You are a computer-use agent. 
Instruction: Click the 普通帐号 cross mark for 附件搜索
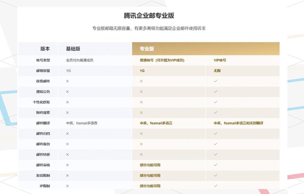tap(141, 113)
